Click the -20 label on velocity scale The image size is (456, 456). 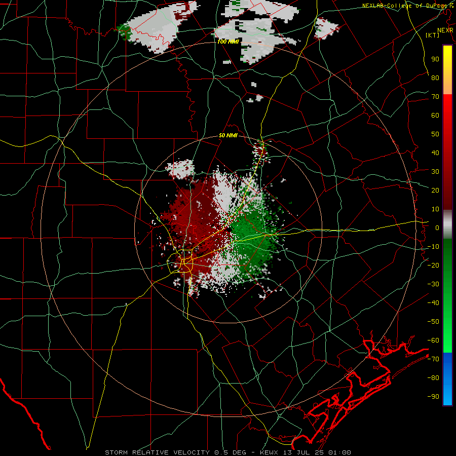(x=433, y=265)
